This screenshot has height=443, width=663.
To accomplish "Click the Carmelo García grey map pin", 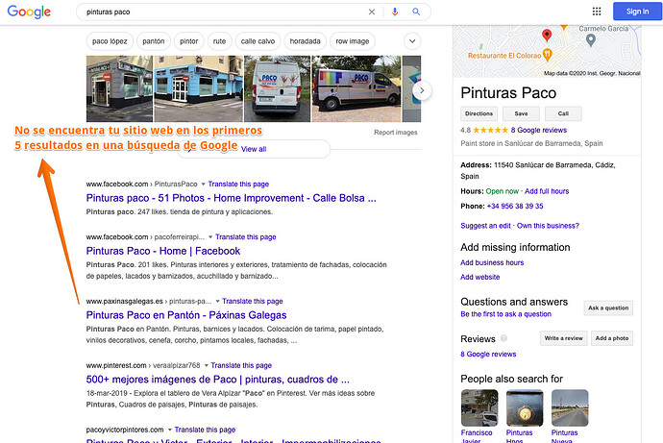I will 591,40.
